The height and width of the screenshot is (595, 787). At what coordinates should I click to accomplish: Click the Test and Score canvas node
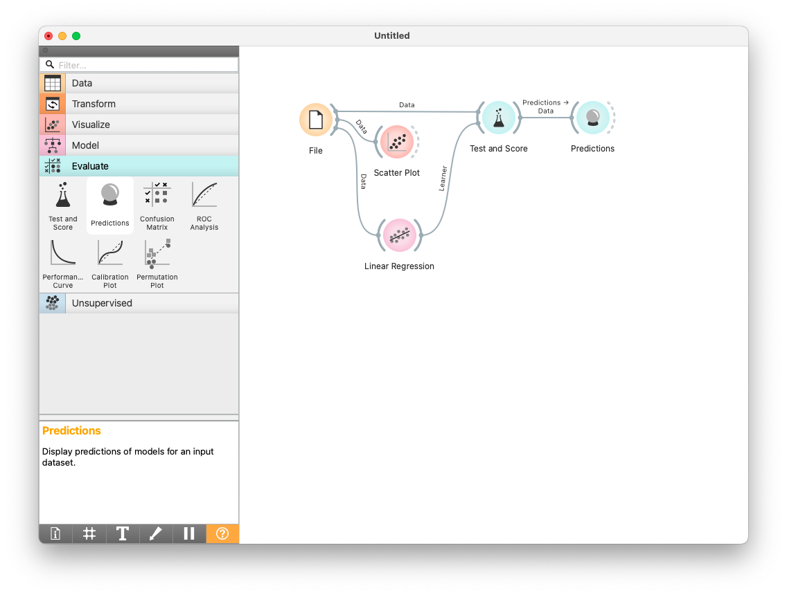click(498, 118)
